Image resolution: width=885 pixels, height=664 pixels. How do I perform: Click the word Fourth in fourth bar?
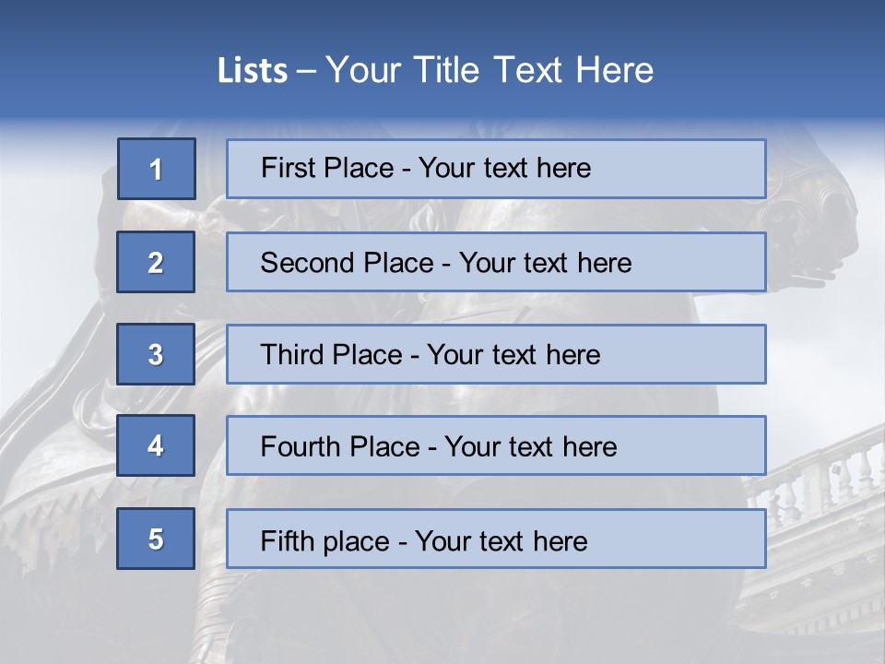pyautogui.click(x=300, y=446)
